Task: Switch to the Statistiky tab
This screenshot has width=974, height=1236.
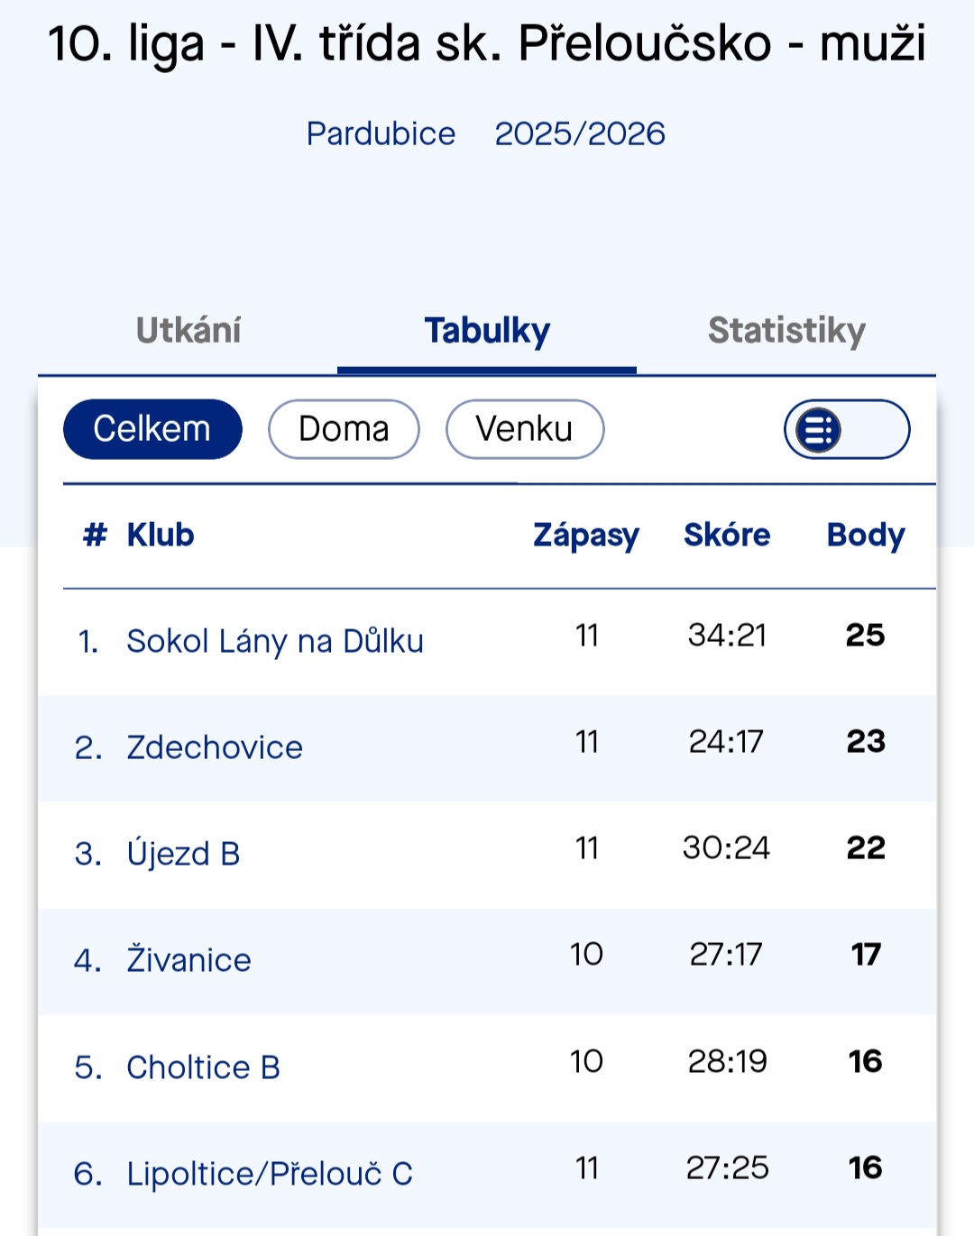Action: 786,331
